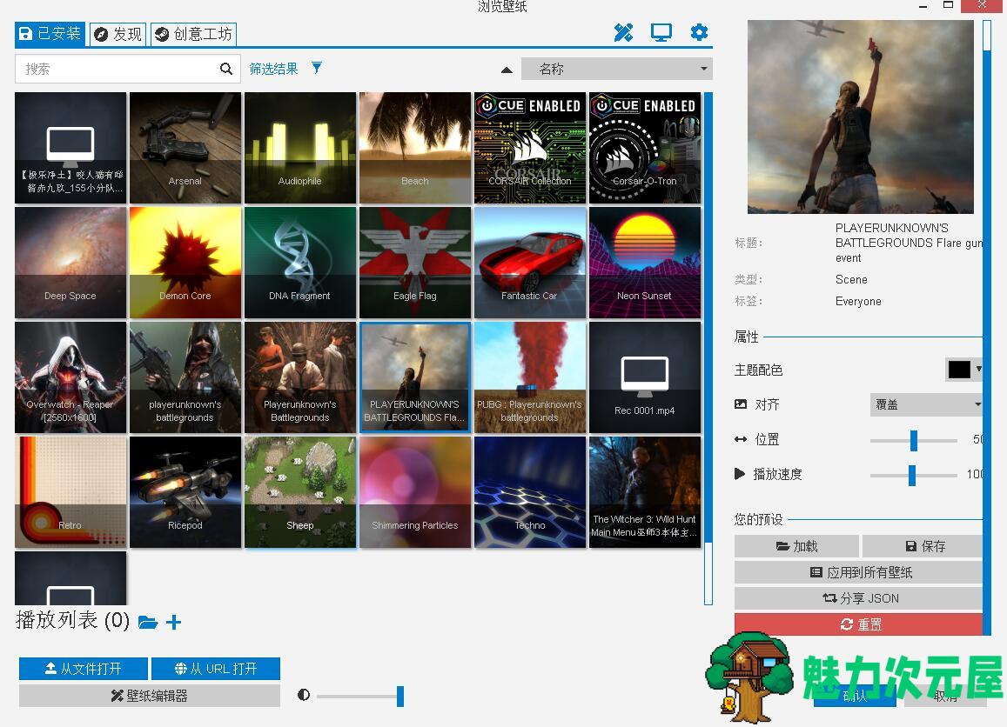Viewport: 1007px width, 727px height.
Task: Select the Ricepod wallpaper
Action: (x=185, y=492)
